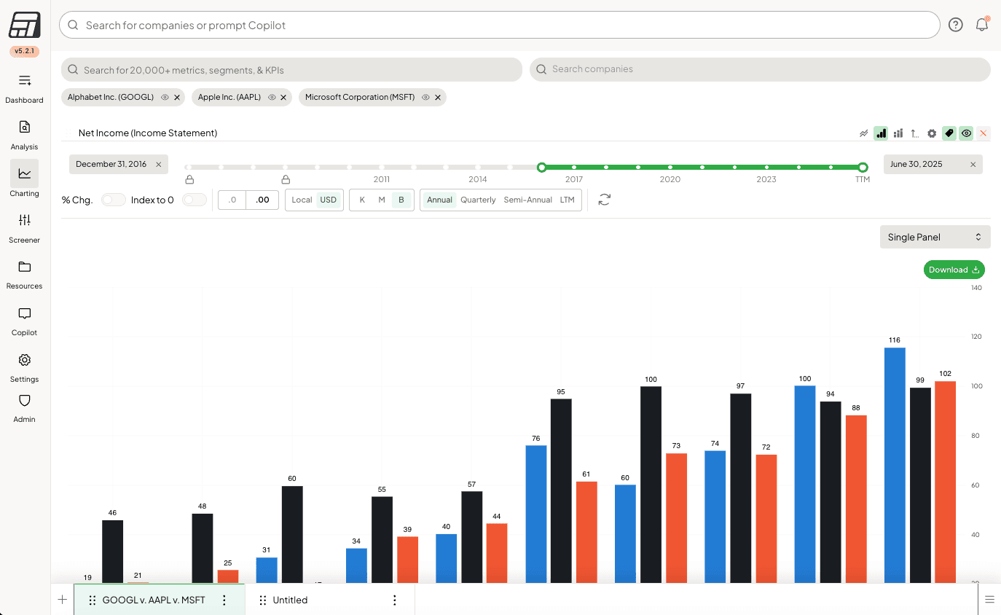Remove the Microsoft Corporation (MSFT) chip

436,97
